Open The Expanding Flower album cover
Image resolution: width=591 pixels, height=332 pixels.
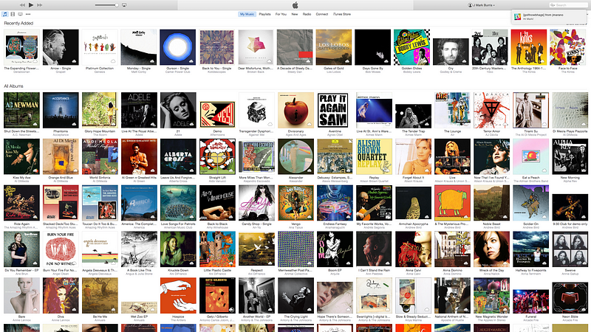[21, 47]
